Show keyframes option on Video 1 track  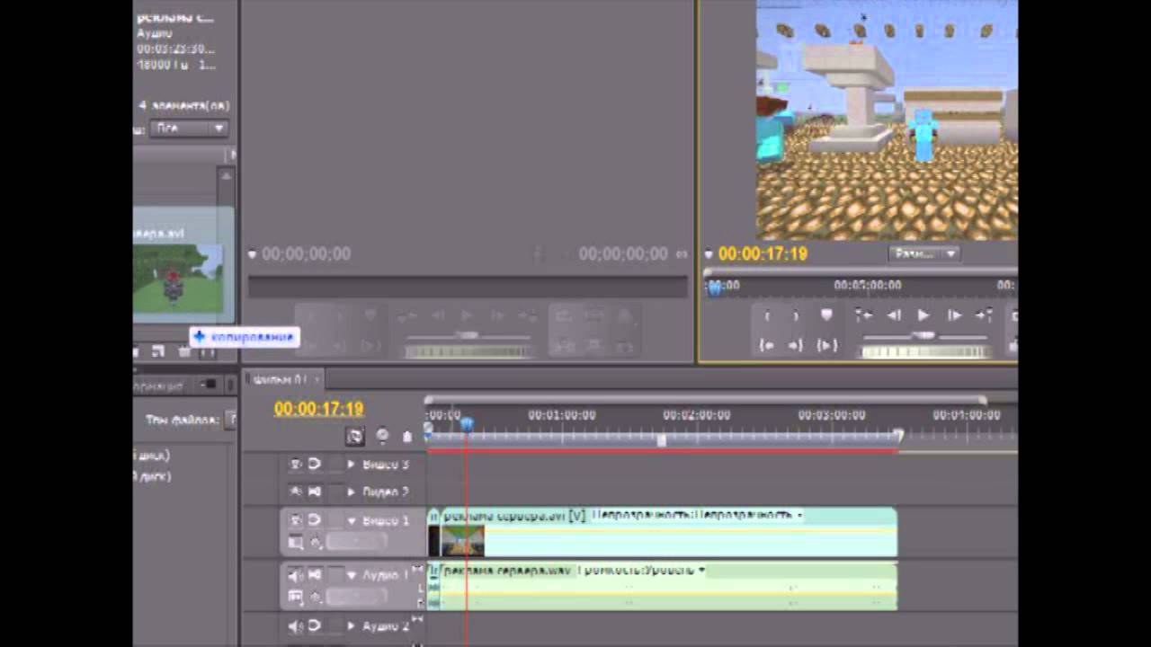click(x=316, y=542)
